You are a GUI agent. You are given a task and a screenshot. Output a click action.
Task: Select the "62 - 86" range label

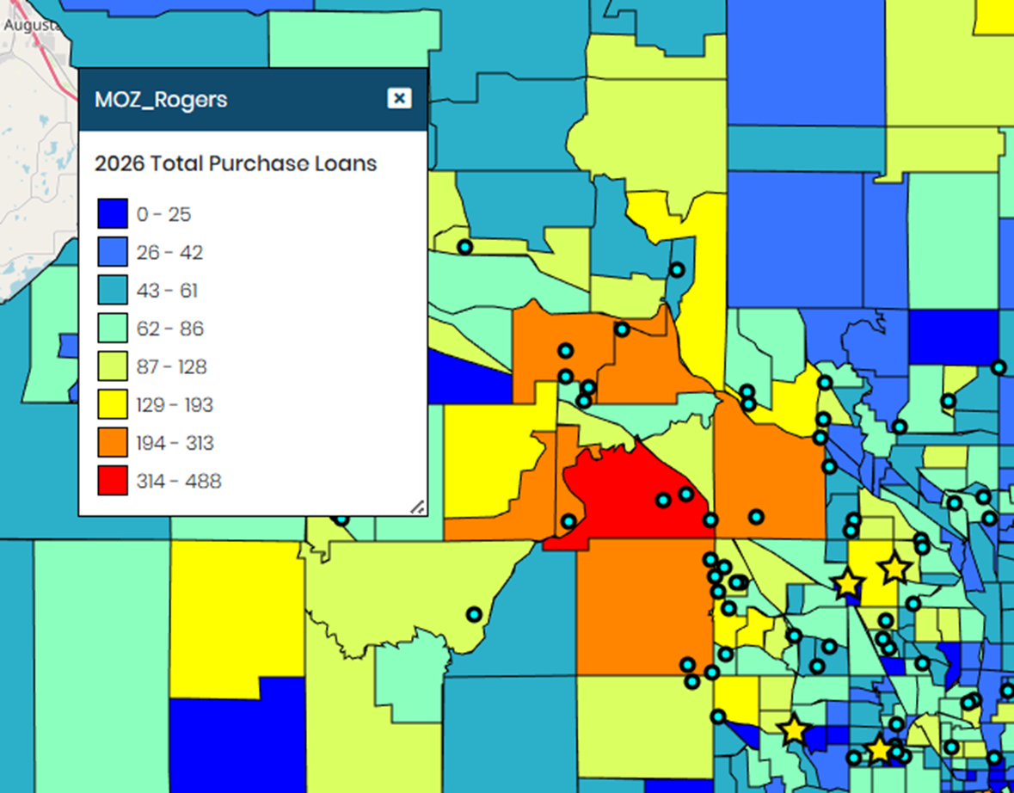pos(170,329)
